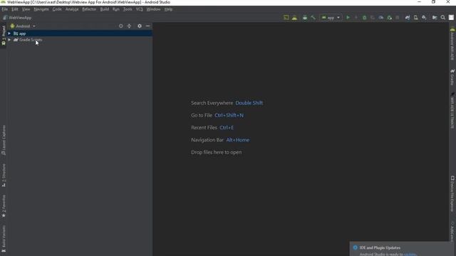Screen dimensions: 456x256
Task: Click the update link in notification
Action: coord(410,255)
